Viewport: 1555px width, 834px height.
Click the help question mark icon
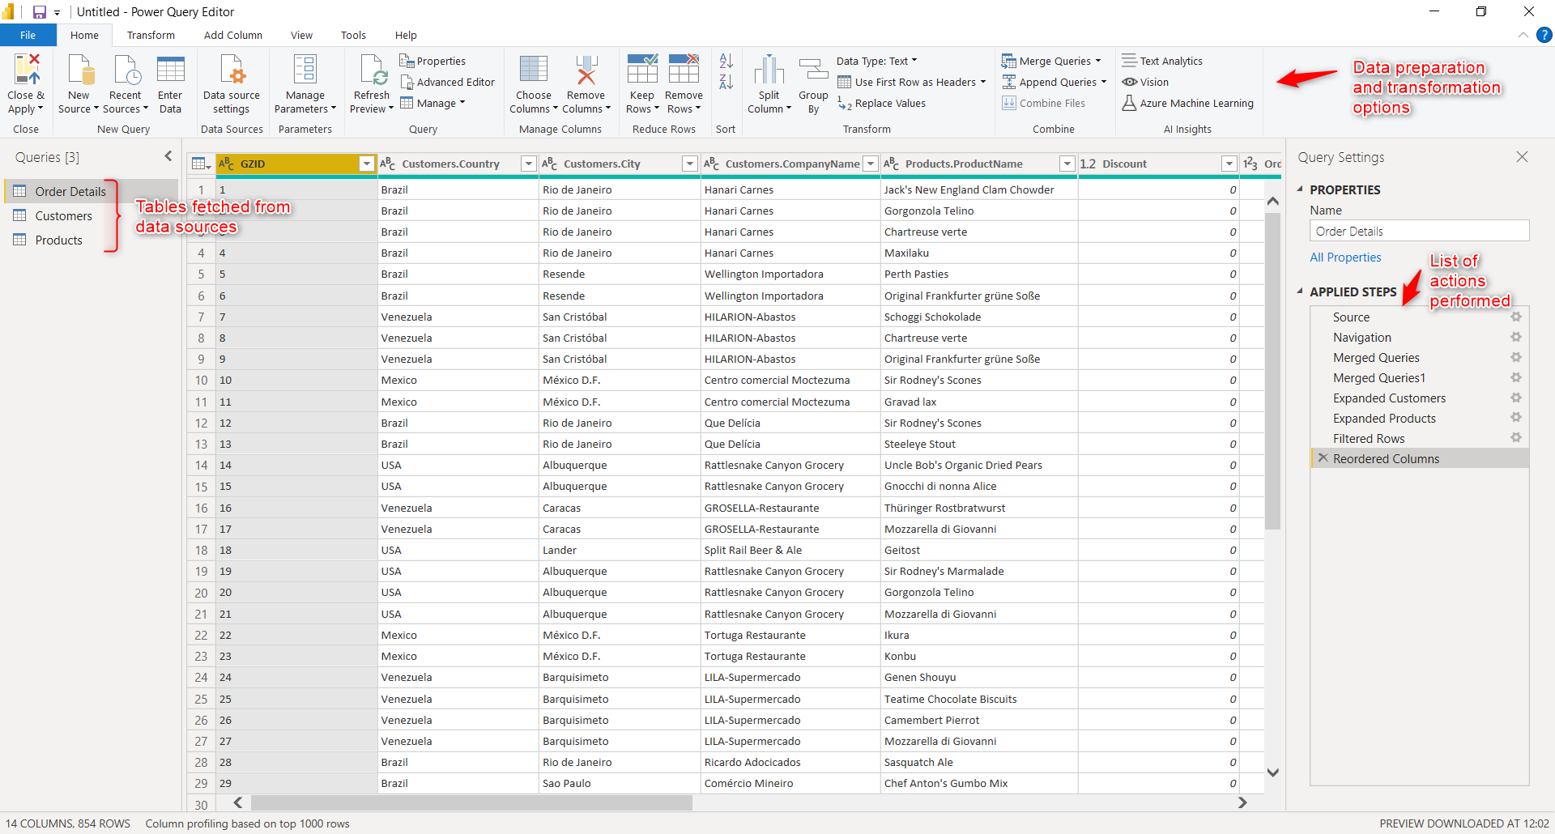pos(1544,35)
